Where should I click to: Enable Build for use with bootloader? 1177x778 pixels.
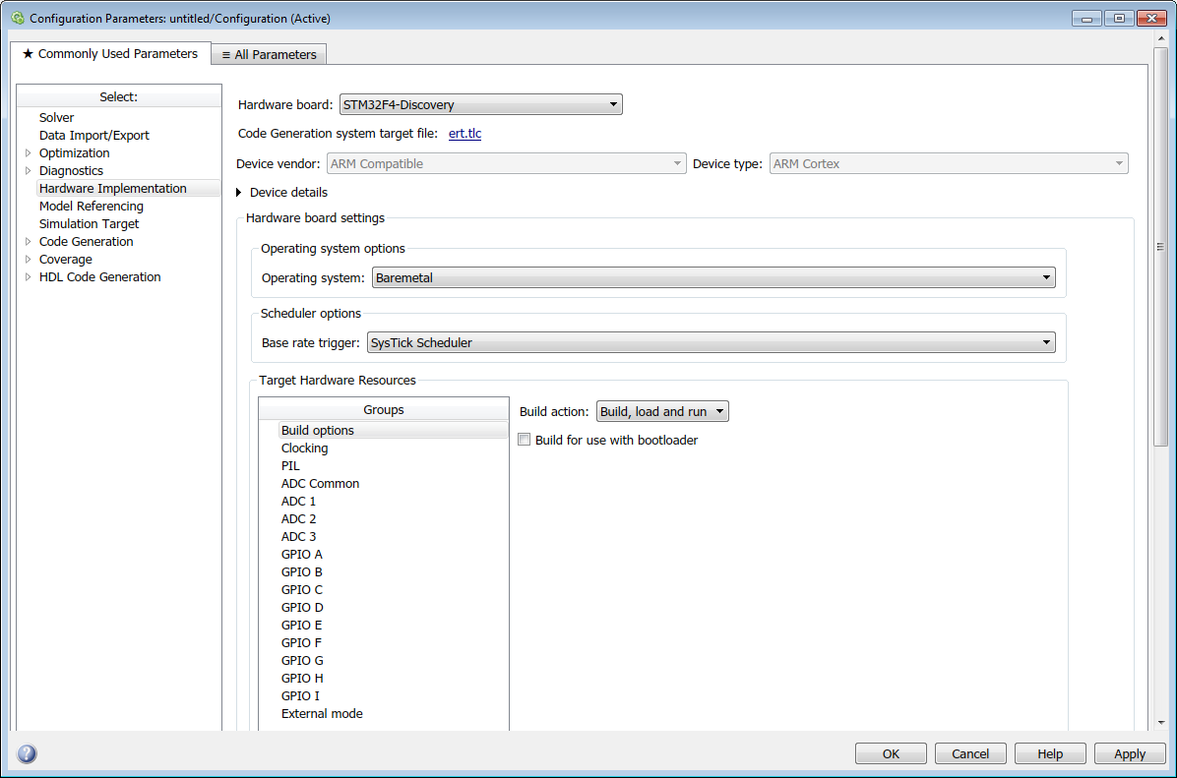pos(524,439)
